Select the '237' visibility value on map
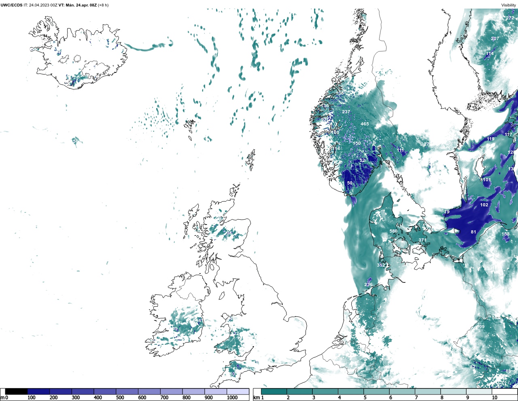 click(x=346, y=112)
